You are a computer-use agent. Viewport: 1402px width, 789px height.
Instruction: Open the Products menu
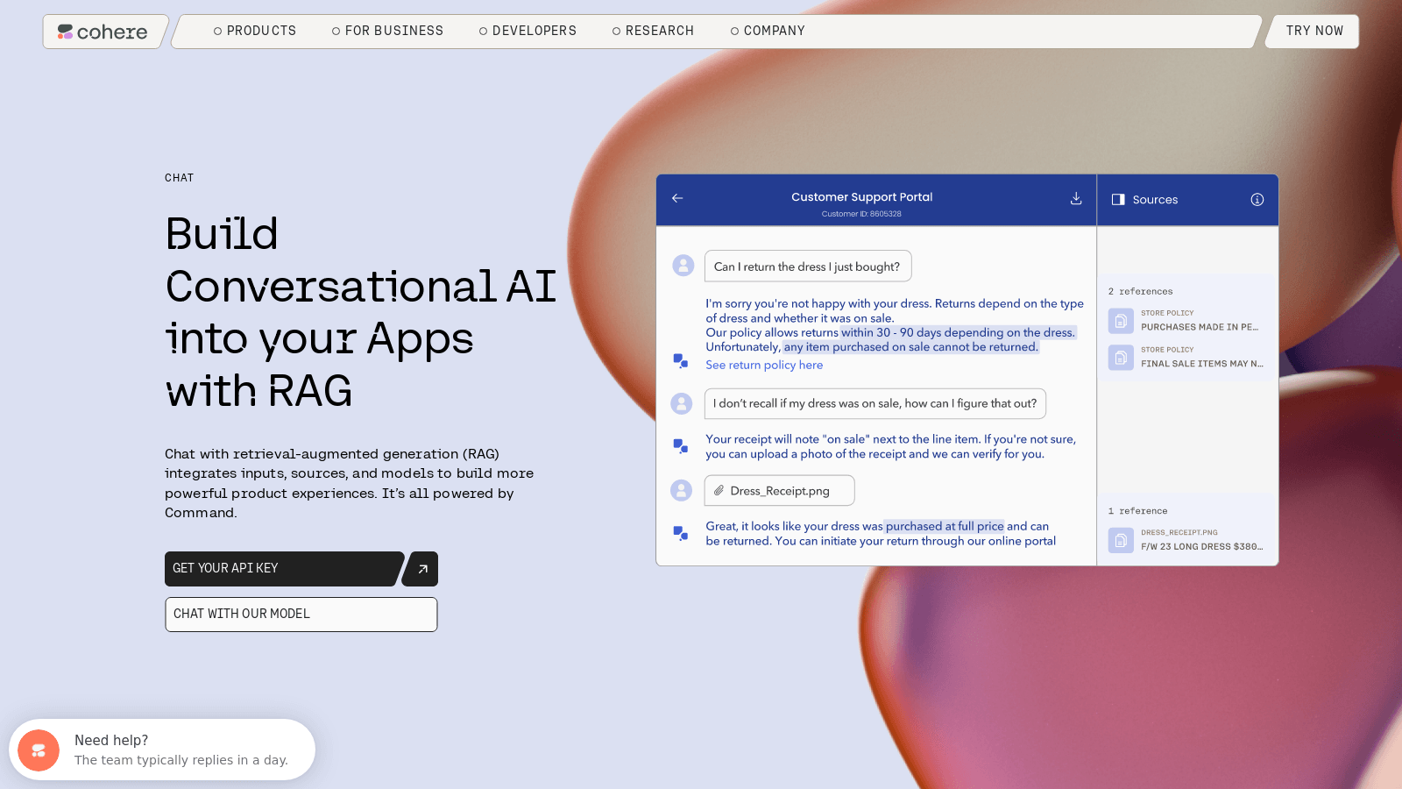click(255, 31)
